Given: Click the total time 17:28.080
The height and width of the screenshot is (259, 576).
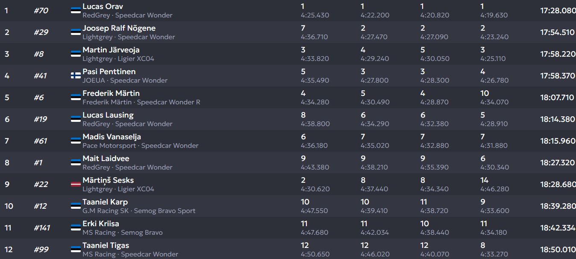Looking at the screenshot, I should pyautogui.click(x=558, y=11).
